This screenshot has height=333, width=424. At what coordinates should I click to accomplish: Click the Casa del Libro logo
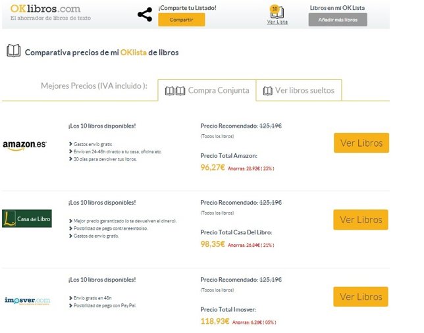pyautogui.click(x=26, y=218)
